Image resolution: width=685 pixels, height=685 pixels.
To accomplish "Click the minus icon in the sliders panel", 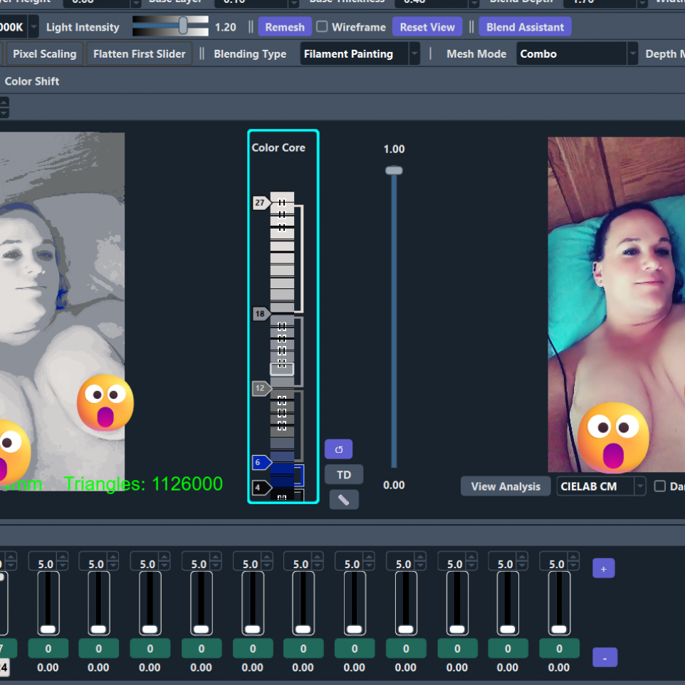I will pos(605,657).
